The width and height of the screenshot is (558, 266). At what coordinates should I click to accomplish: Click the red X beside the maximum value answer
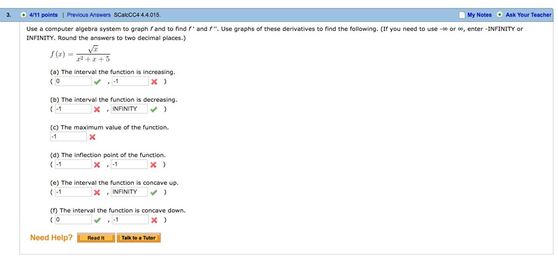point(92,137)
